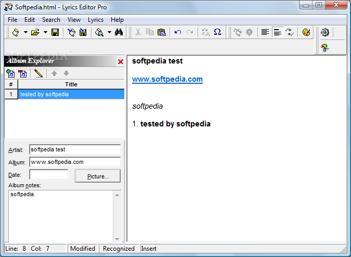Click the colorful help arrow icon

point(325,48)
